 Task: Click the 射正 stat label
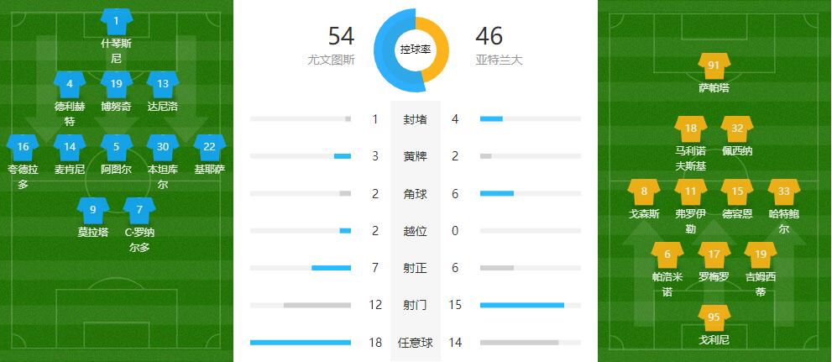pos(415,268)
